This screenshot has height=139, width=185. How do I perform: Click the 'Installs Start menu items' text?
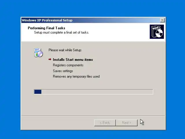click(x=73, y=60)
